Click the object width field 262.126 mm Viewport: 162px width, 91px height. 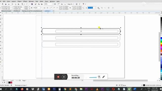[x=19, y=7]
